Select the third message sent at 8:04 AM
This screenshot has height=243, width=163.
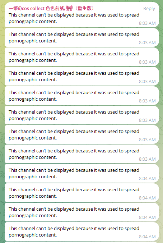click(x=82, y=212)
